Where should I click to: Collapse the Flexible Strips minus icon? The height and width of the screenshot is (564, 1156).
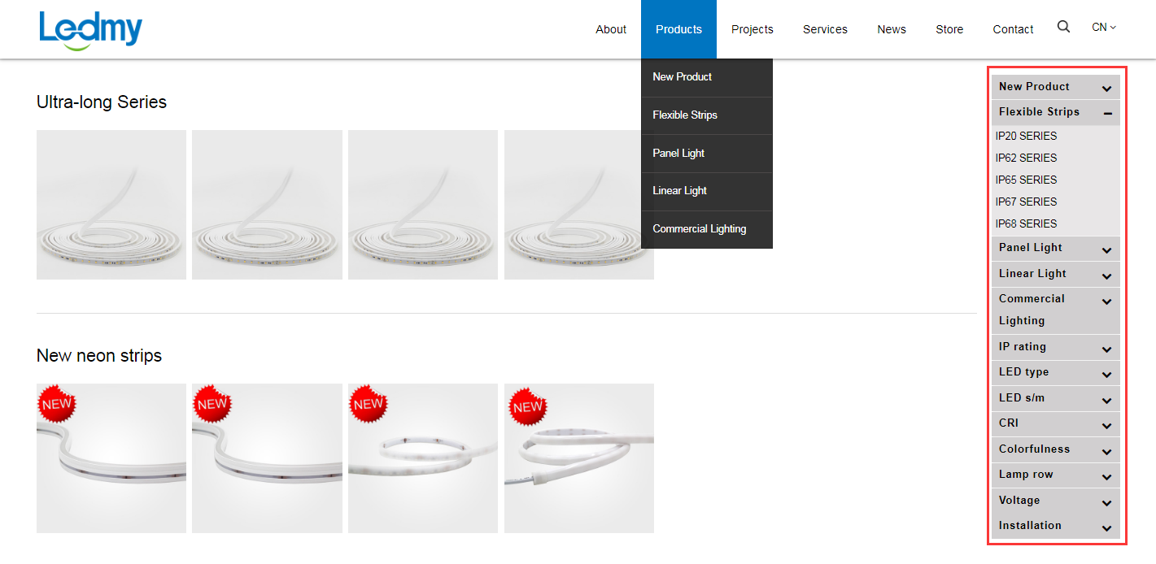coord(1107,114)
